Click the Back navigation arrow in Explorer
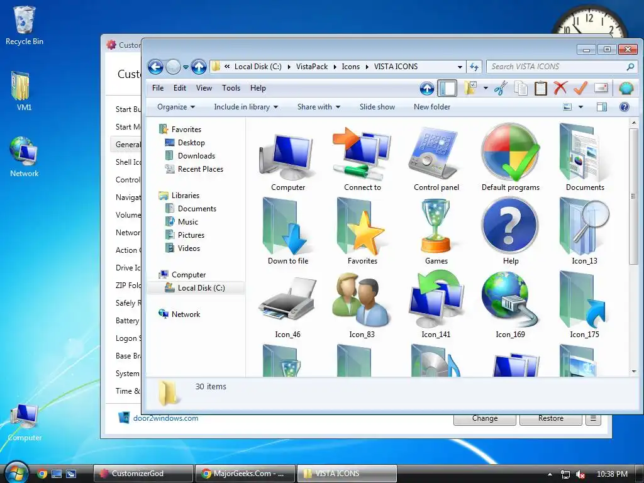Viewport: 644px width, 483px height. pos(155,67)
